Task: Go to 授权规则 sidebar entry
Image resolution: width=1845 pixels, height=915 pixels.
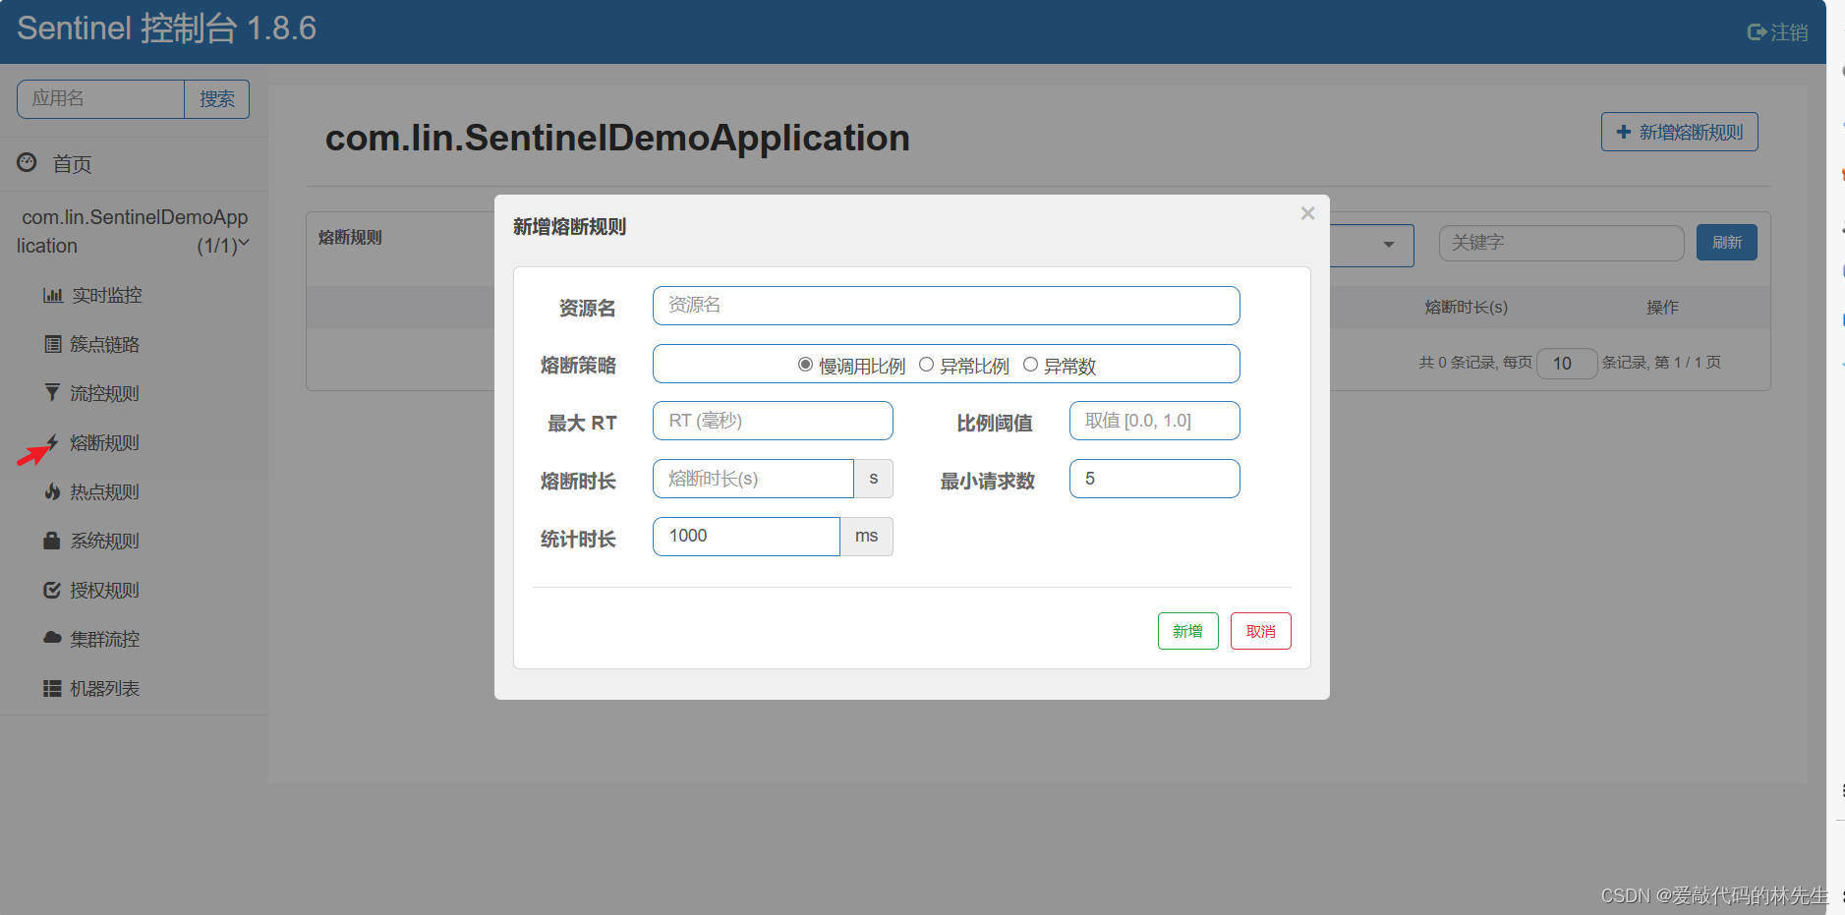Action: [x=105, y=590]
